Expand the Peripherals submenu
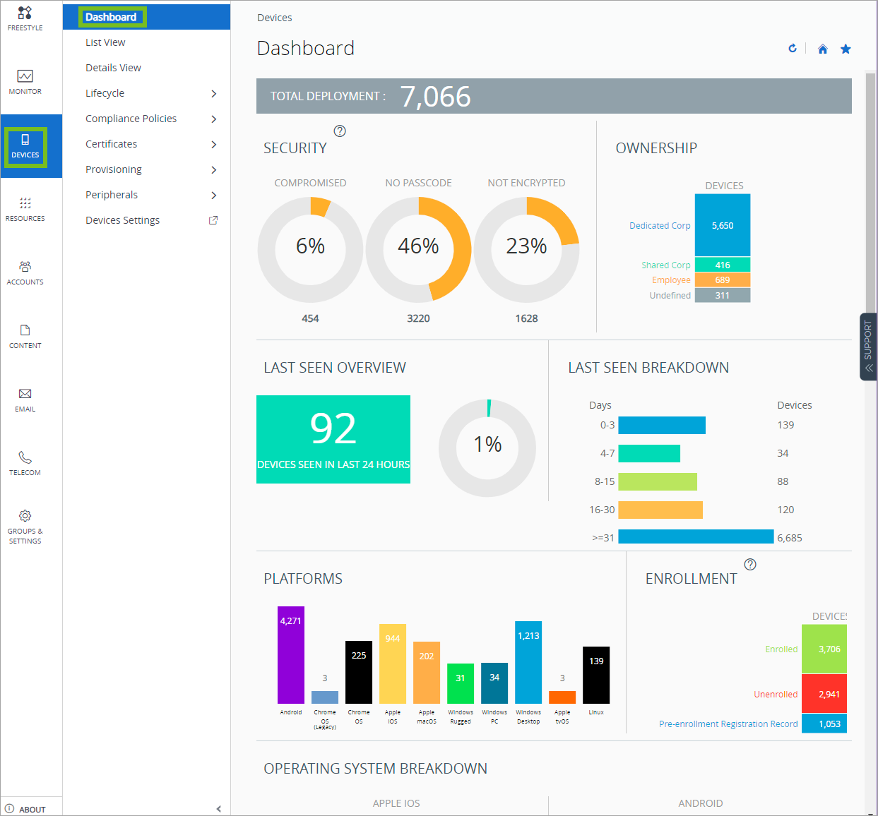 [213, 195]
